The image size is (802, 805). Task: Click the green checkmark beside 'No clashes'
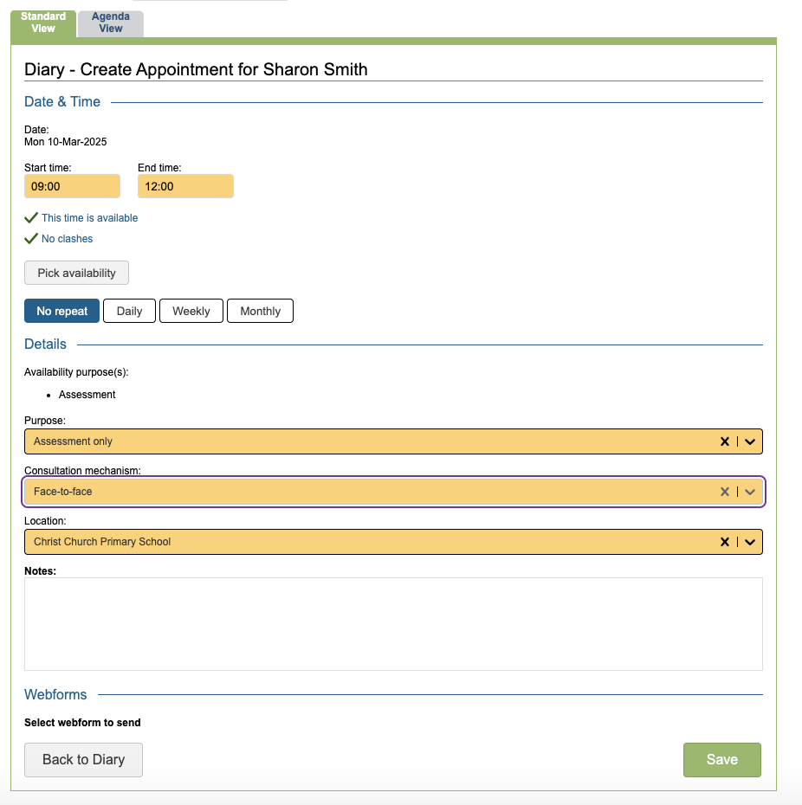click(31, 238)
